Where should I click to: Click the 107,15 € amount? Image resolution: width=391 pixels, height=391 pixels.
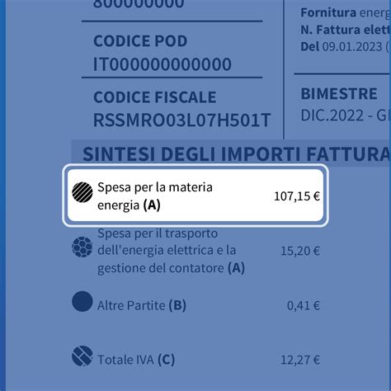coord(297,196)
